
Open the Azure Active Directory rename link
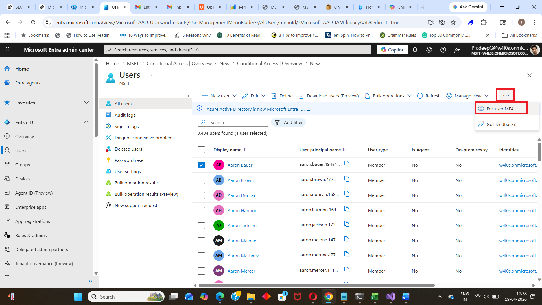[x=255, y=109]
